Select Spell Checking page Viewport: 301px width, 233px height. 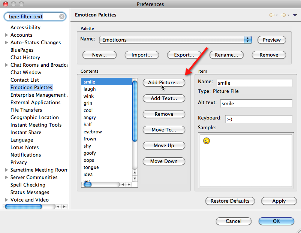click(28, 185)
